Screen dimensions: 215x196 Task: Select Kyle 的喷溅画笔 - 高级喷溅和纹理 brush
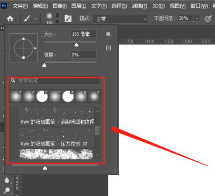pyautogui.click(x=56, y=117)
